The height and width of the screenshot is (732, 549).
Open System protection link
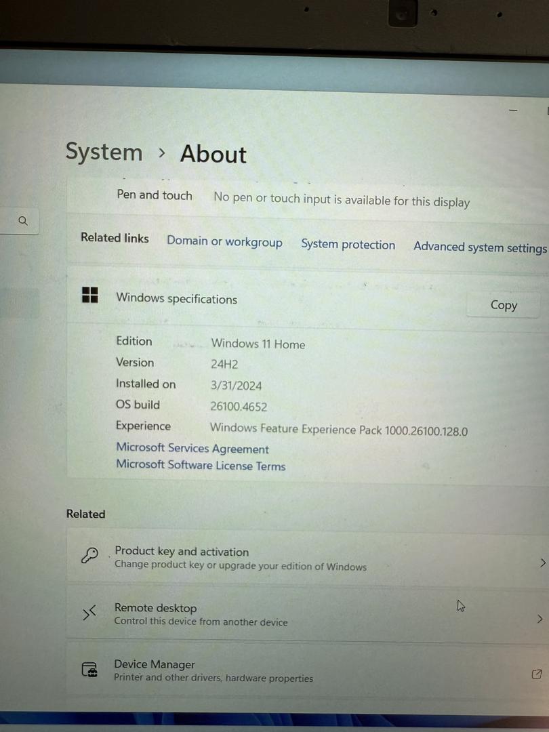(348, 245)
